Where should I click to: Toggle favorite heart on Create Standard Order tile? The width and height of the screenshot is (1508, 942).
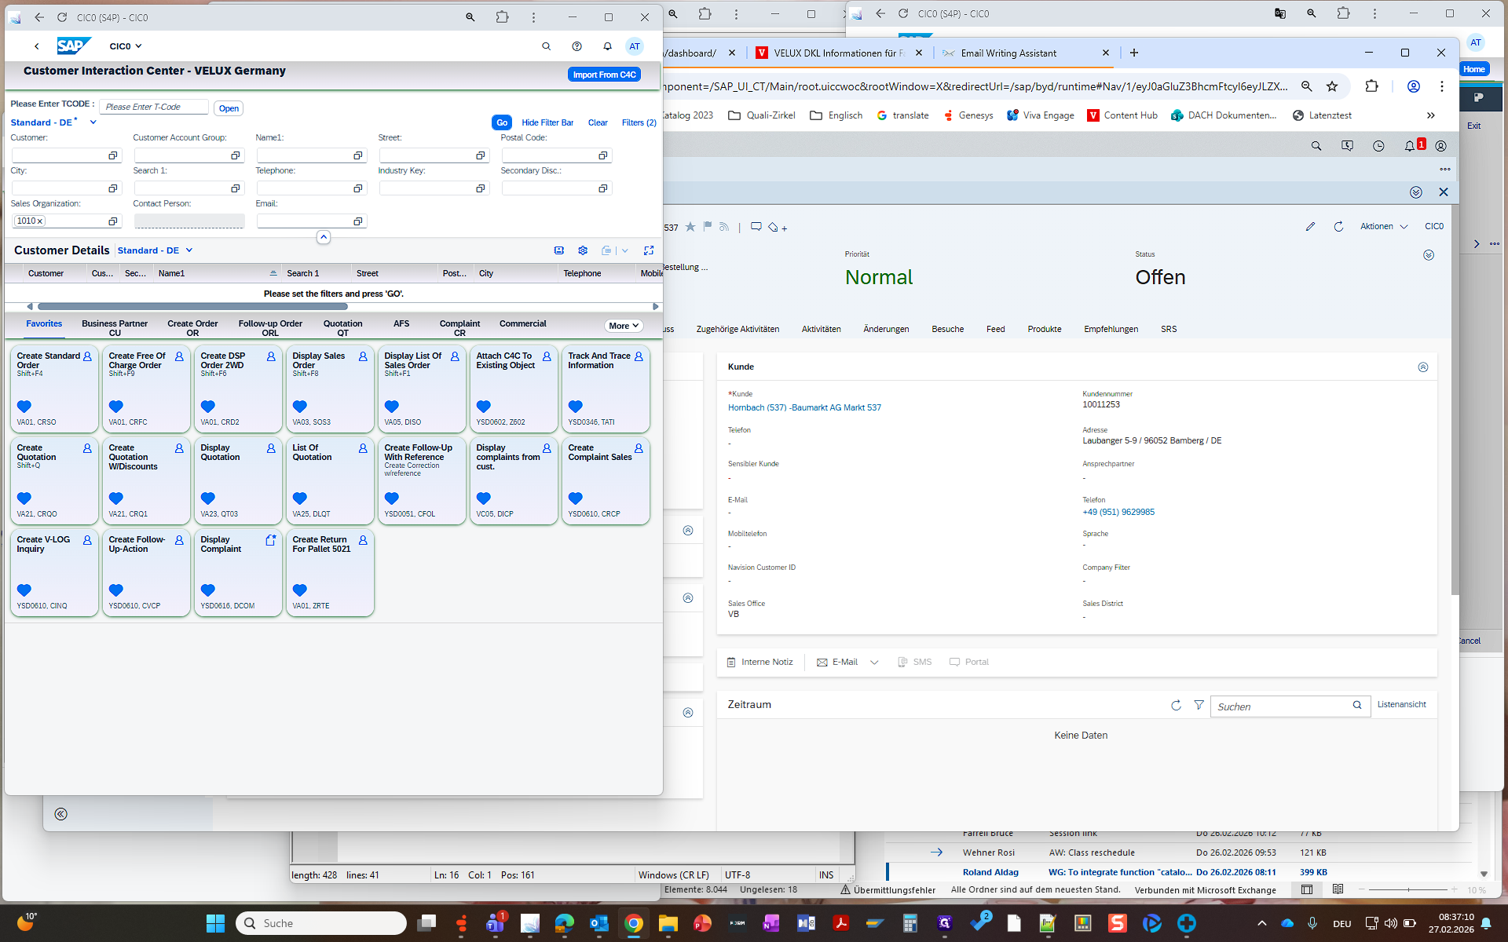point(24,407)
